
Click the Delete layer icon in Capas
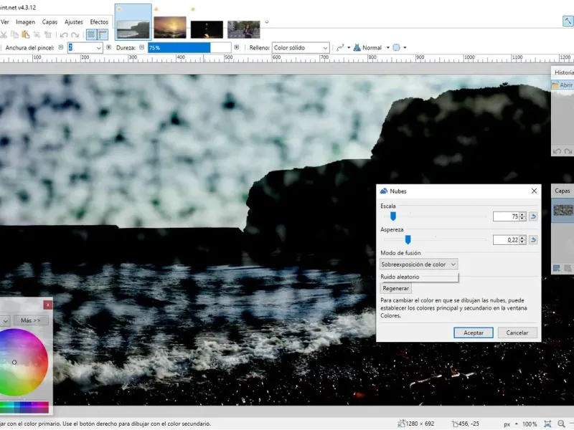pyautogui.click(x=568, y=268)
